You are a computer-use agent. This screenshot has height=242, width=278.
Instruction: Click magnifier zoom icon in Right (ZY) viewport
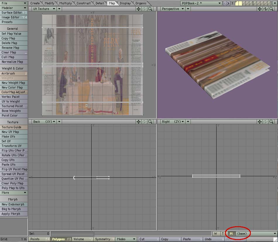pyautogui.click(x=271, y=122)
